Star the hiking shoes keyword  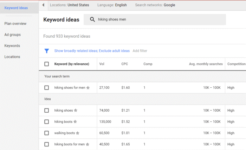76,110
